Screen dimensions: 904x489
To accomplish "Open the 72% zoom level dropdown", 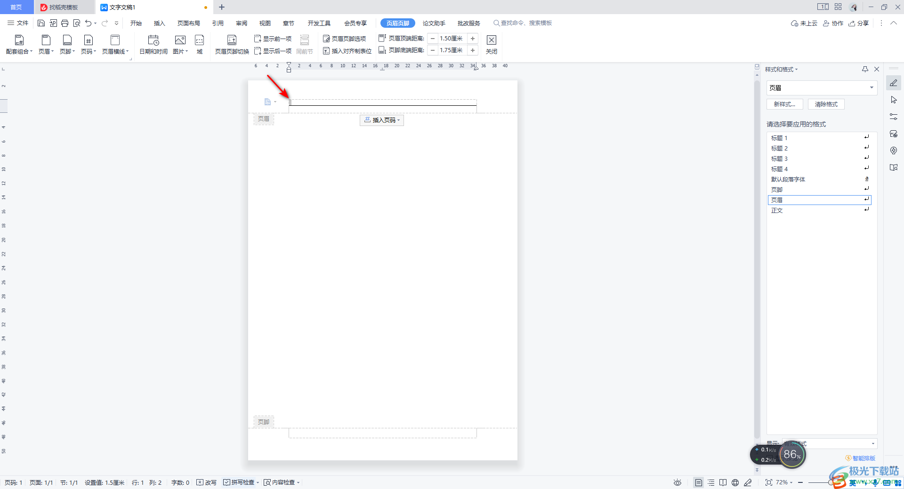I will (x=784, y=482).
